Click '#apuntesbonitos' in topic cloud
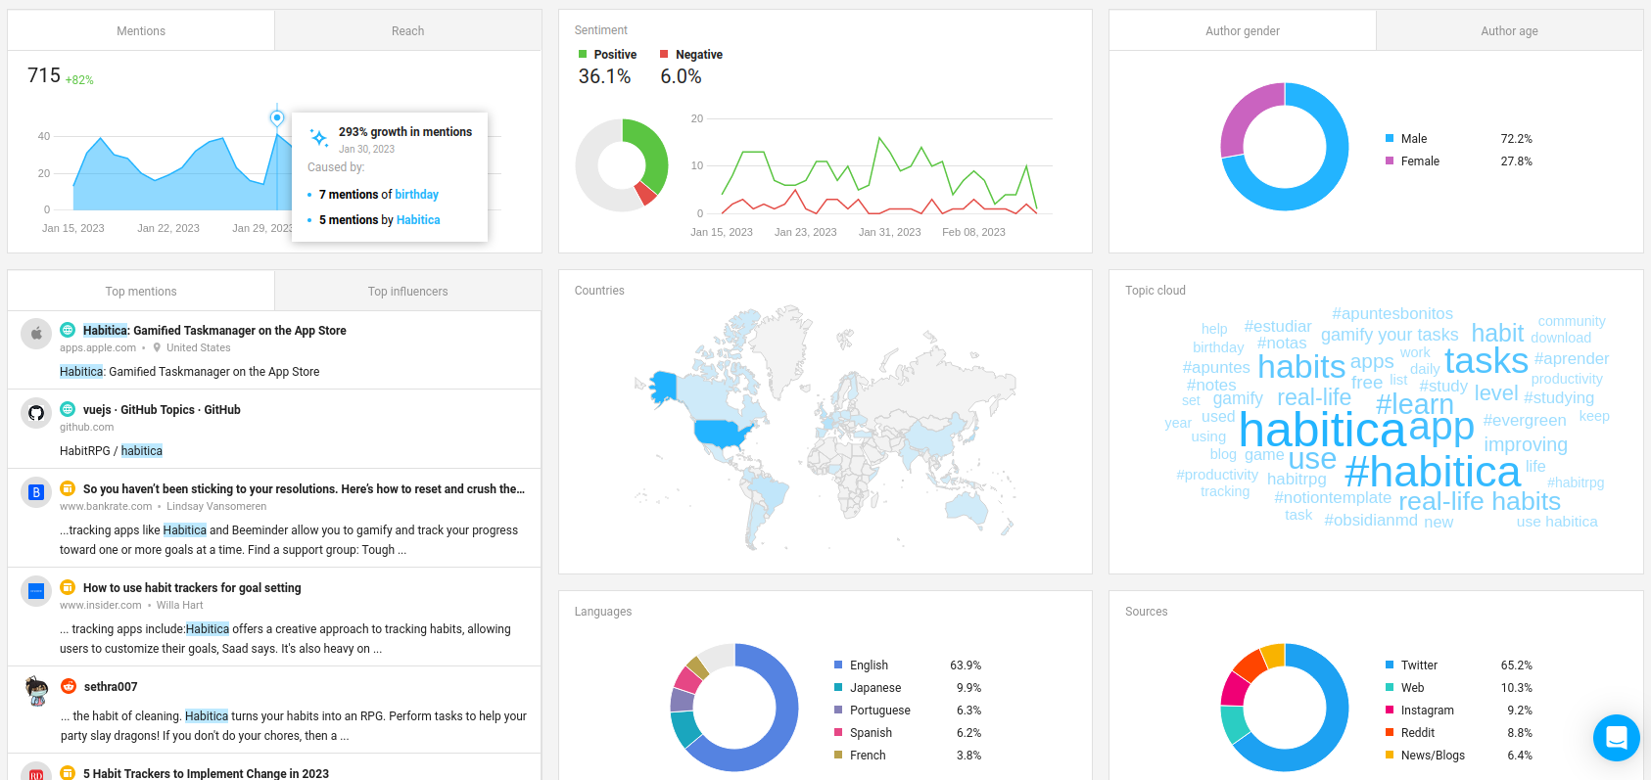 pyautogui.click(x=1392, y=313)
